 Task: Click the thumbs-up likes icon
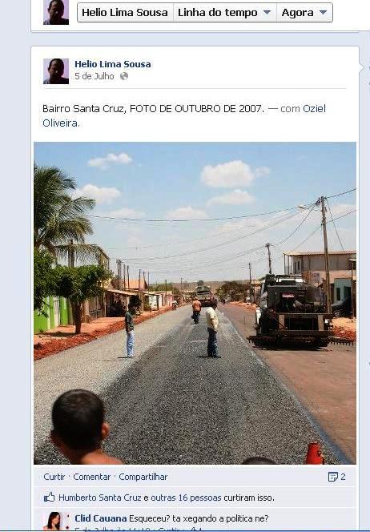[49, 498]
